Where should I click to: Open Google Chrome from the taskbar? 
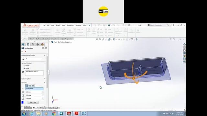(x=54, y=113)
